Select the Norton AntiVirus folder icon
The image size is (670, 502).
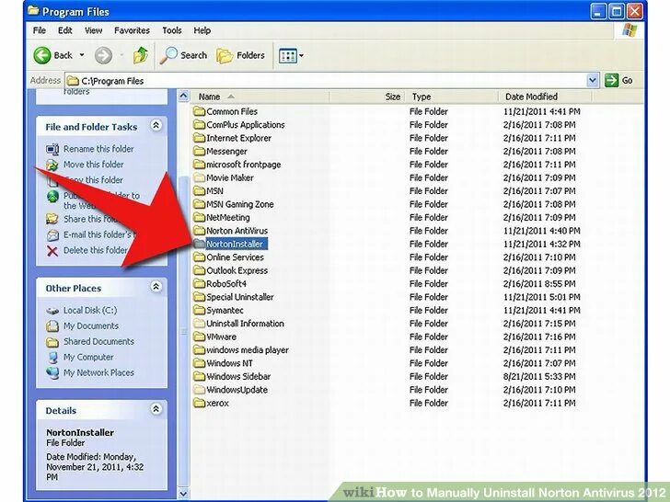point(199,231)
